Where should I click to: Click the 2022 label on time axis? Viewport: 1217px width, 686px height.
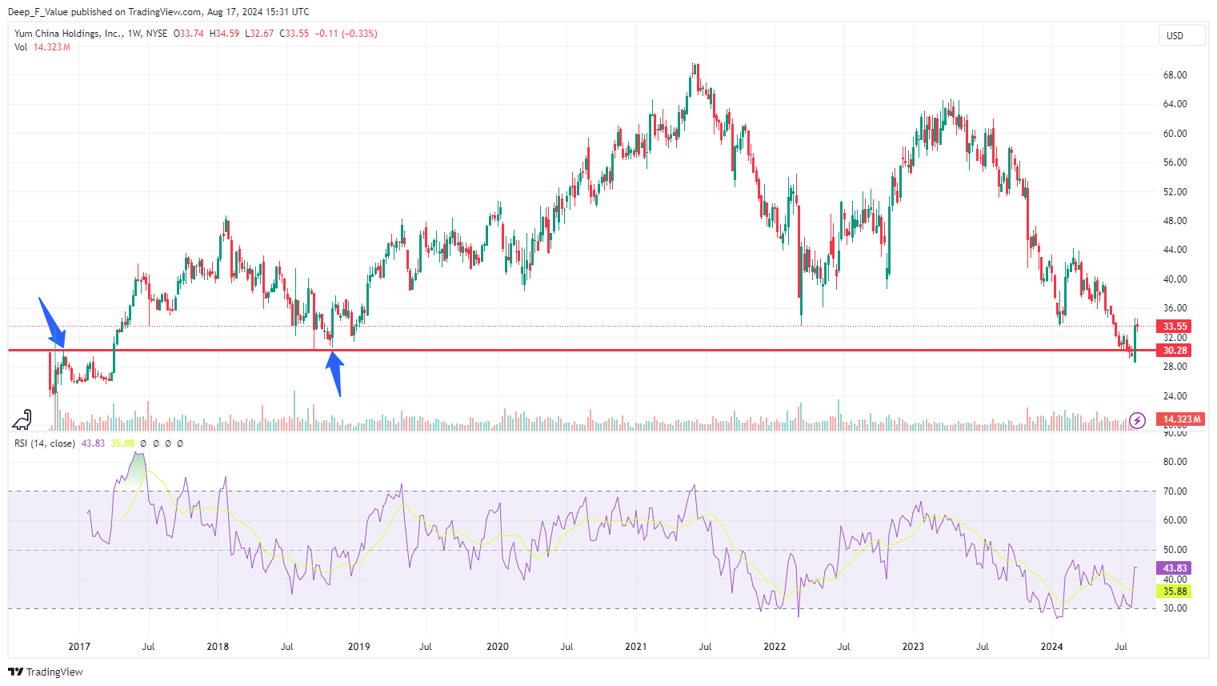(x=775, y=647)
